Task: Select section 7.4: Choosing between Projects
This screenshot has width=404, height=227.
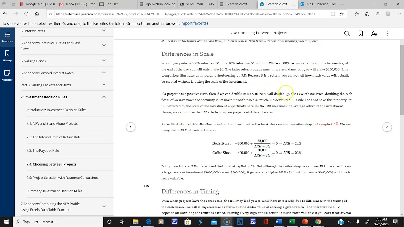Action: click(51, 164)
